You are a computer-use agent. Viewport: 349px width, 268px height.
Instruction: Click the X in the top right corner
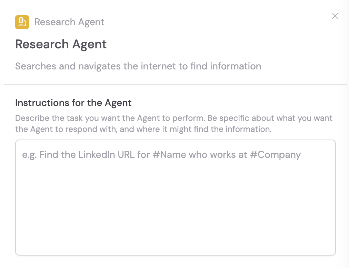335,16
